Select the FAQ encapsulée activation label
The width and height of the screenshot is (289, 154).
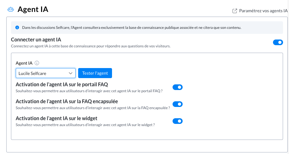coord(67,101)
